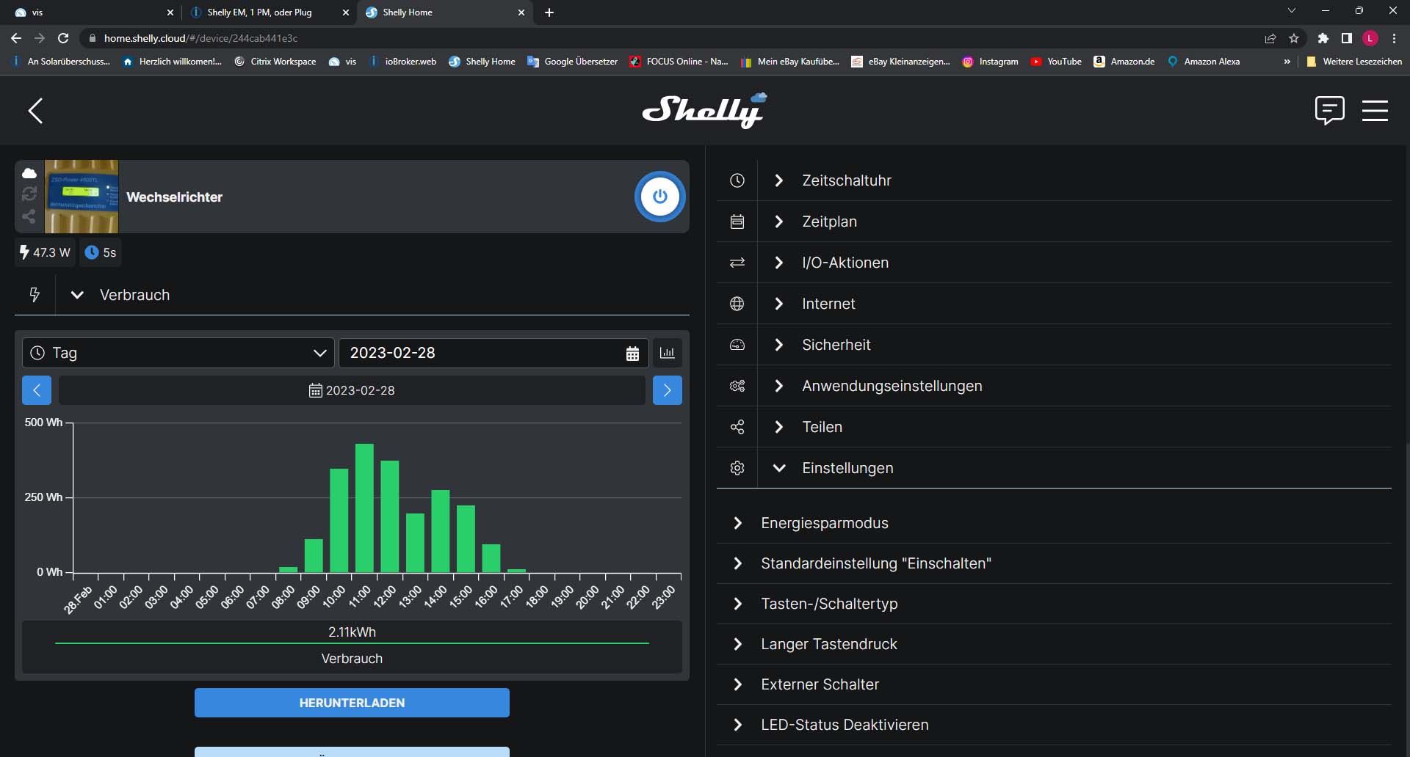Screen dimensions: 1410x757
Task: Open the YouTube bookmark
Action: pos(1056,62)
